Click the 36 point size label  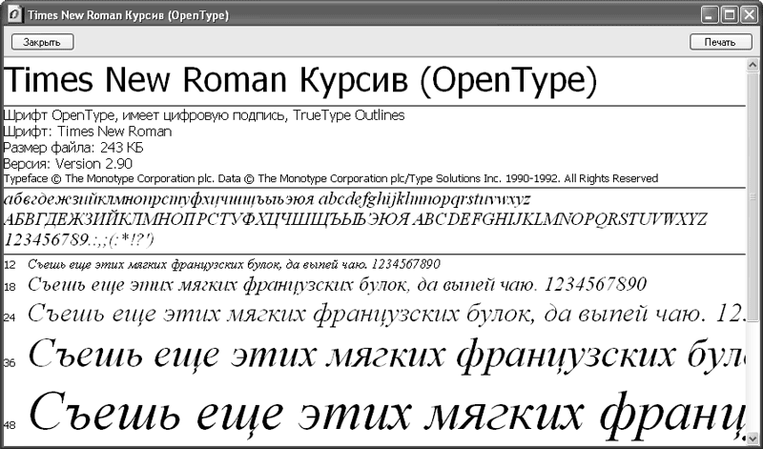(x=10, y=363)
